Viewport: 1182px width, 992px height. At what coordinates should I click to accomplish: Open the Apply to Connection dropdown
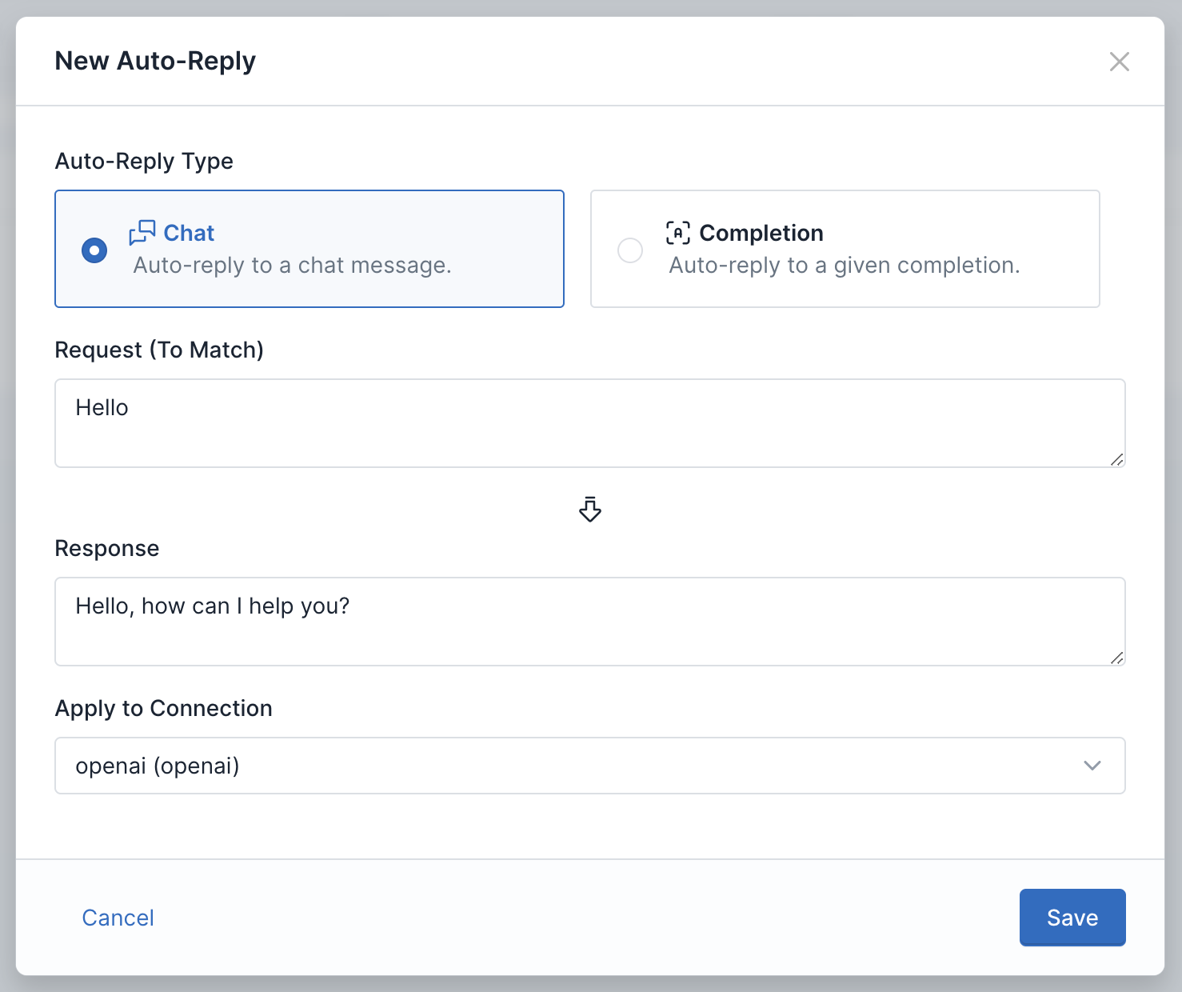(x=590, y=766)
